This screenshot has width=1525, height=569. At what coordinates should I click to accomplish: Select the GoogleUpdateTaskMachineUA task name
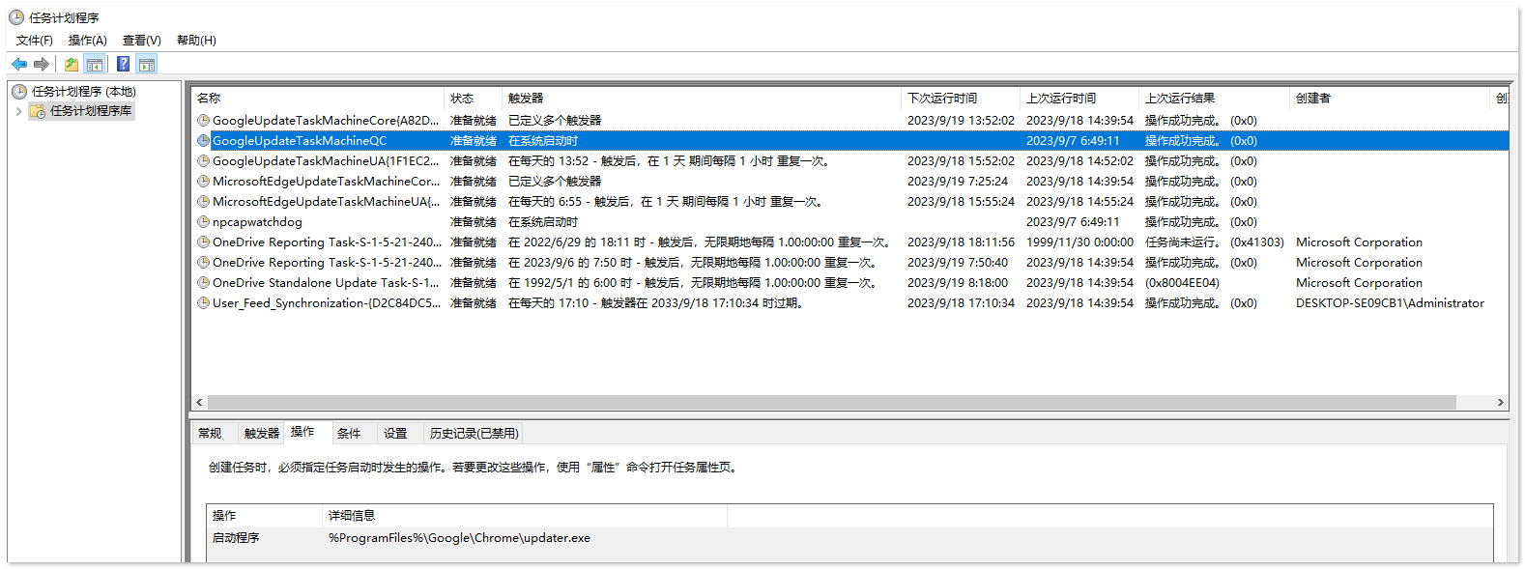click(x=326, y=161)
